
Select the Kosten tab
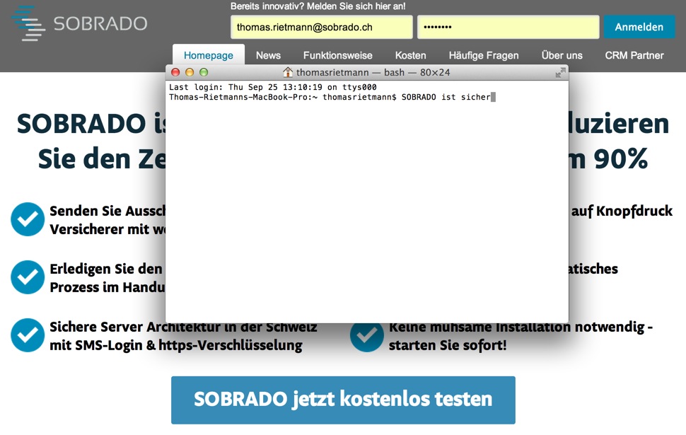[410, 56]
